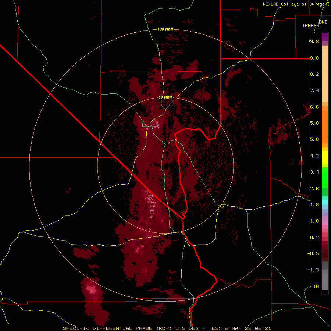This screenshot has height=331, width=331.
Task: Click the 0.2 value on the color scale
Action: [314, 238]
